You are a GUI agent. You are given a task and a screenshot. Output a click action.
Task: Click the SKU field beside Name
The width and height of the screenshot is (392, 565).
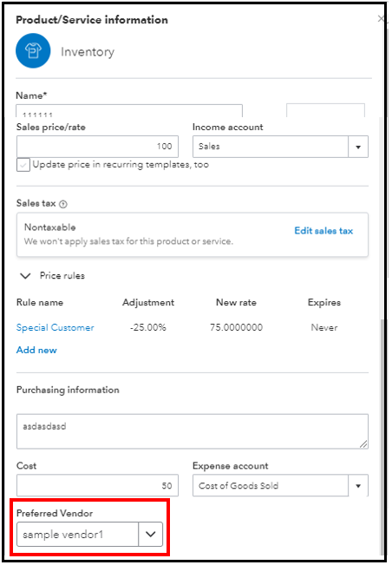(325, 110)
